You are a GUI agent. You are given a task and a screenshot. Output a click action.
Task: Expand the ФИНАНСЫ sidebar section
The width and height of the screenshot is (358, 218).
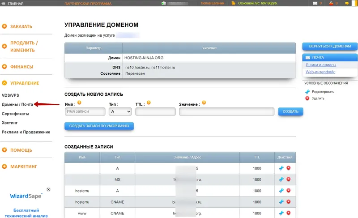coord(4,66)
